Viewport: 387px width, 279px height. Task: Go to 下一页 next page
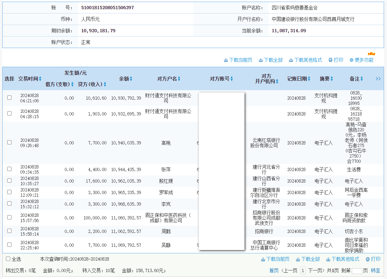point(316,271)
